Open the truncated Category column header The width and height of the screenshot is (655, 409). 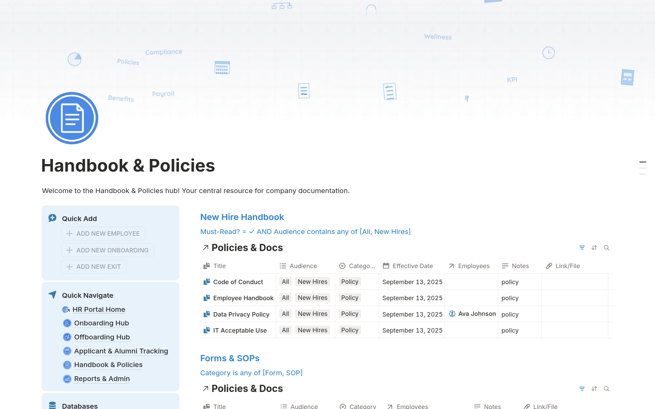point(357,266)
